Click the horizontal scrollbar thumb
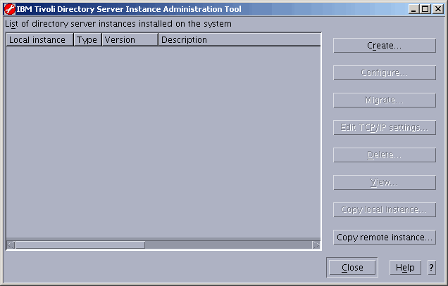 (80, 245)
